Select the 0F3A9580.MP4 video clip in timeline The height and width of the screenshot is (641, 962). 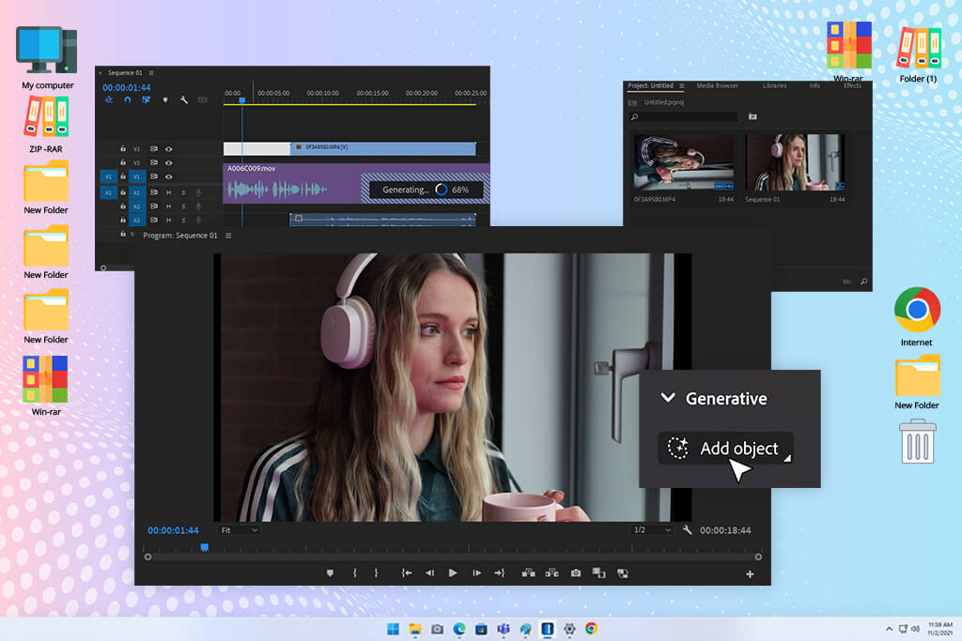tap(383, 147)
